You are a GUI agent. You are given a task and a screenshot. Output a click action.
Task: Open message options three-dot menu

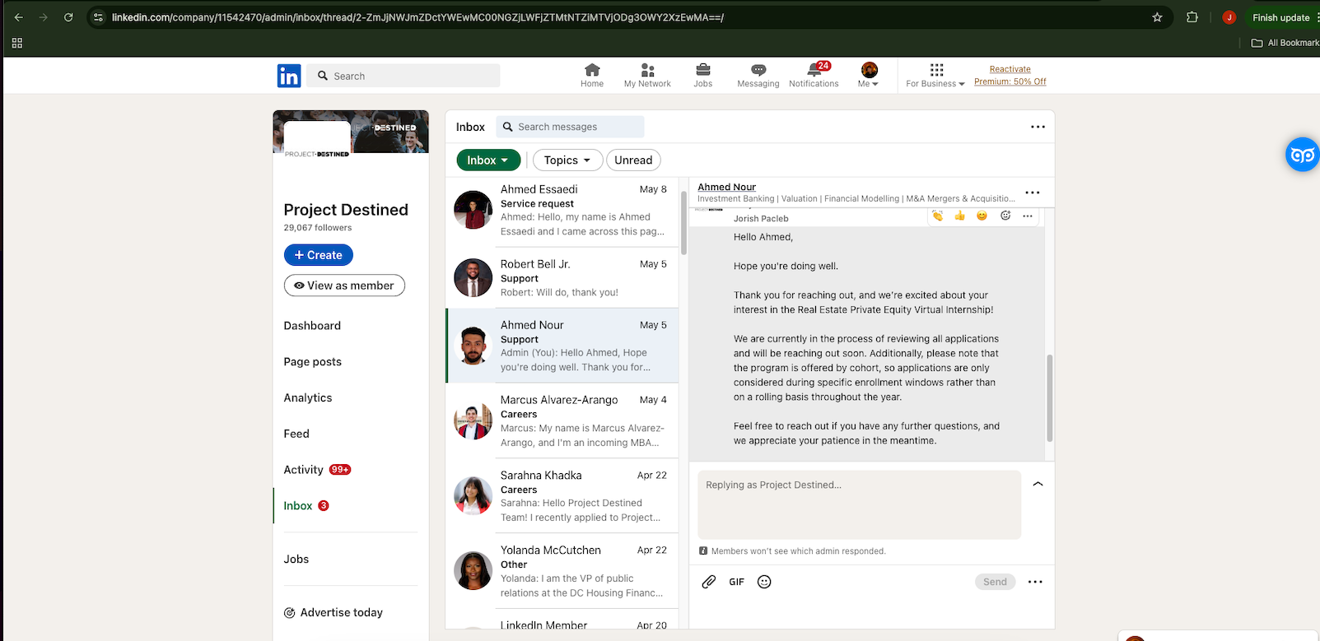1028,216
